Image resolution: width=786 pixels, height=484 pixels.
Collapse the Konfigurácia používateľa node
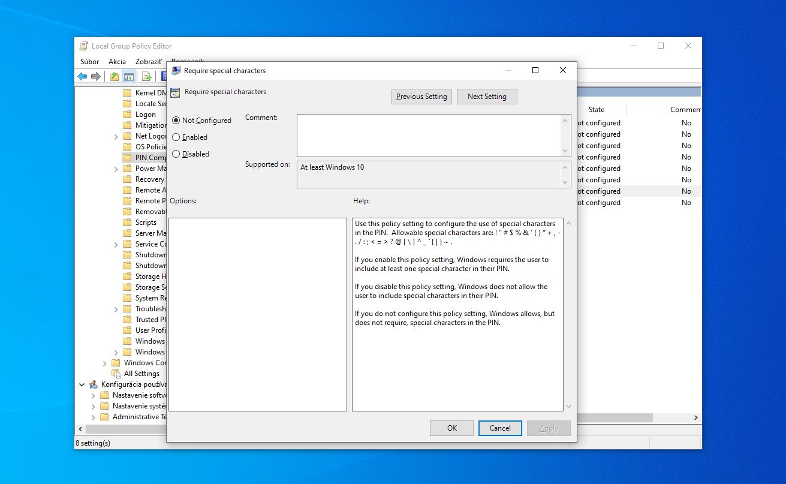coord(82,384)
